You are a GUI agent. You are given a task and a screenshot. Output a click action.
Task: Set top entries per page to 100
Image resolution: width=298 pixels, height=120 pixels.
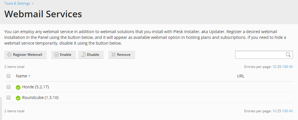[285, 67]
